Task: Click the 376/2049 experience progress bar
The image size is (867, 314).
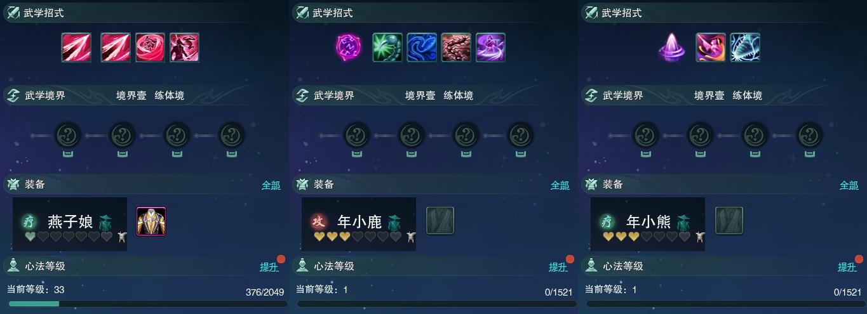Action: click(144, 304)
